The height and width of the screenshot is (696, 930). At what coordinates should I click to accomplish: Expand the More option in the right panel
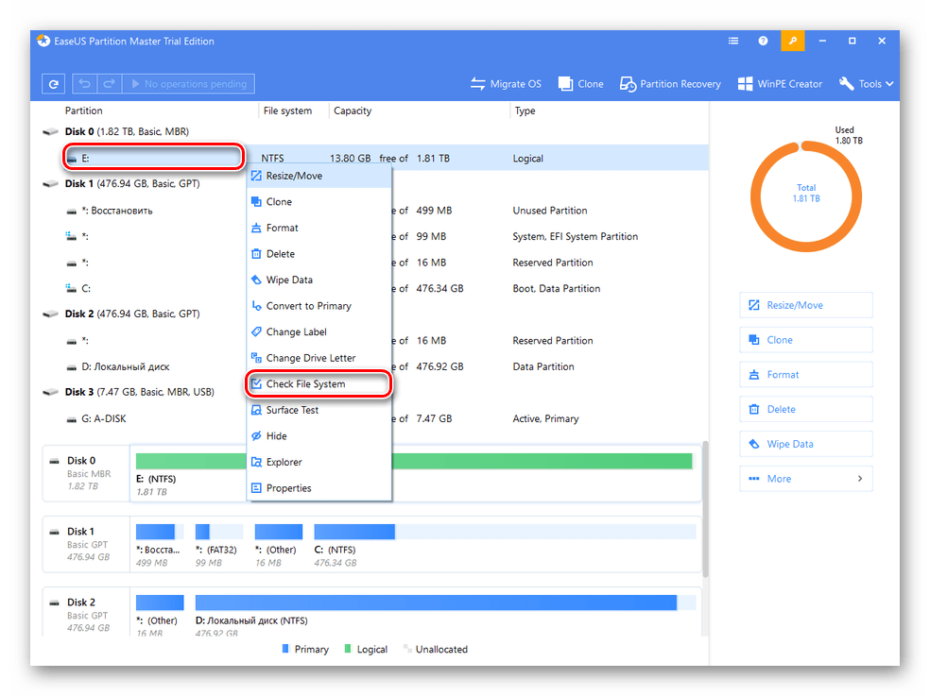805,479
